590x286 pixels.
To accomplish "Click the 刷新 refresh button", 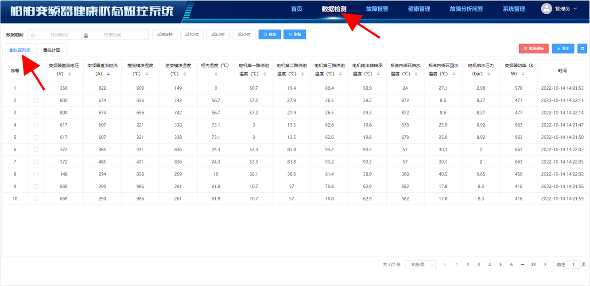I will [295, 34].
